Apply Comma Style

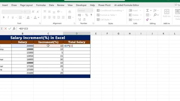pos(91,15)
